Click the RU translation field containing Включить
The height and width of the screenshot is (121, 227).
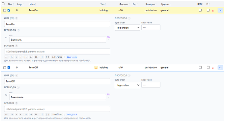(x=58, y=40)
